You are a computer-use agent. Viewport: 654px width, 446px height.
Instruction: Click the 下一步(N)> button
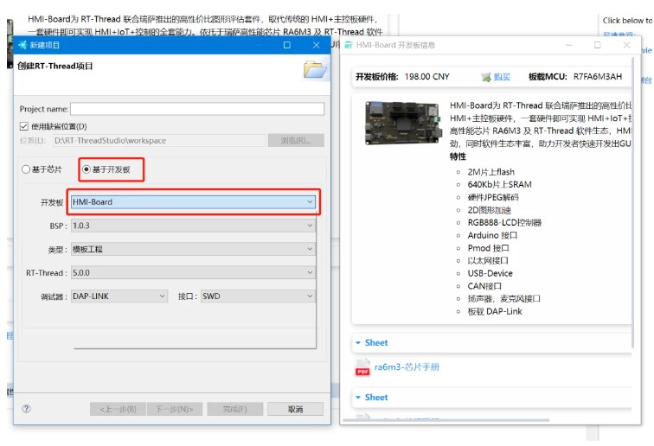click(175, 409)
